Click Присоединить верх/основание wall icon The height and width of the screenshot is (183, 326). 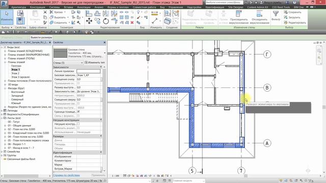[238, 14]
